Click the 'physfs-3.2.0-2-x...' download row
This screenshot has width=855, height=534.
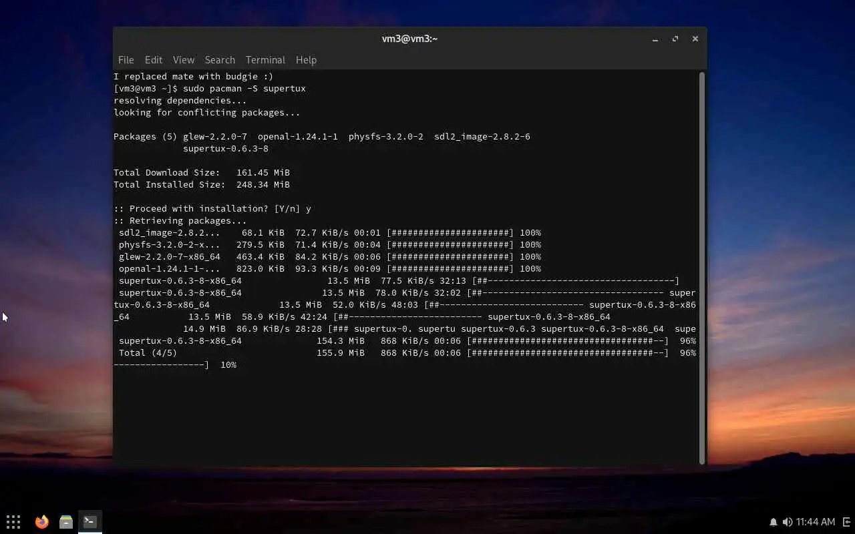(x=330, y=244)
